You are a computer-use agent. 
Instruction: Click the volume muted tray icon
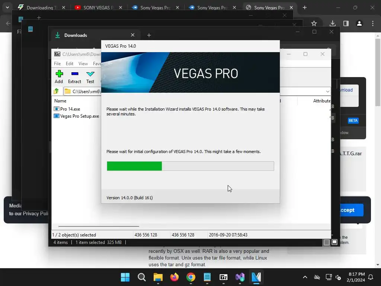[x=338, y=277]
